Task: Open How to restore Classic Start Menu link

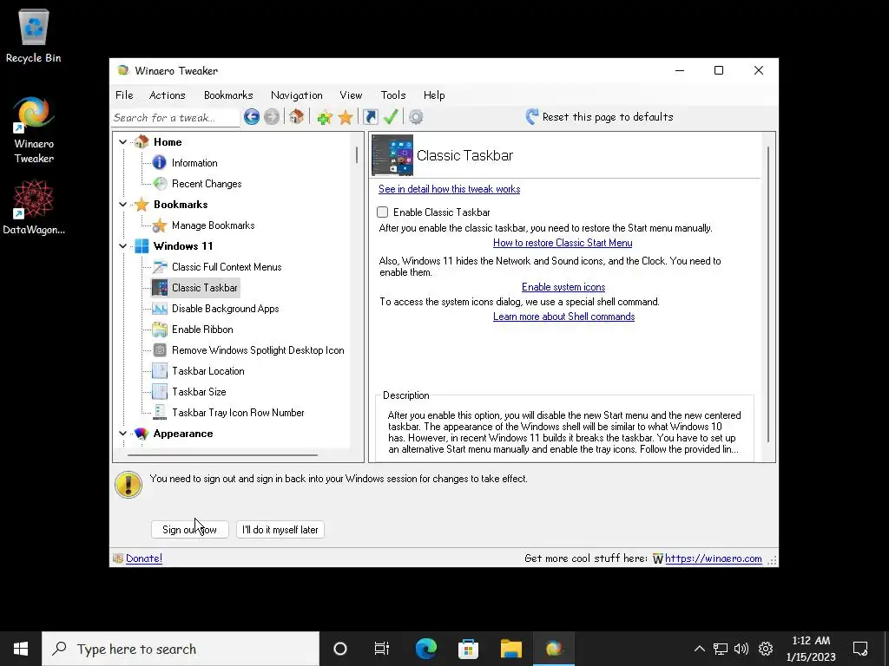Action: coord(563,243)
